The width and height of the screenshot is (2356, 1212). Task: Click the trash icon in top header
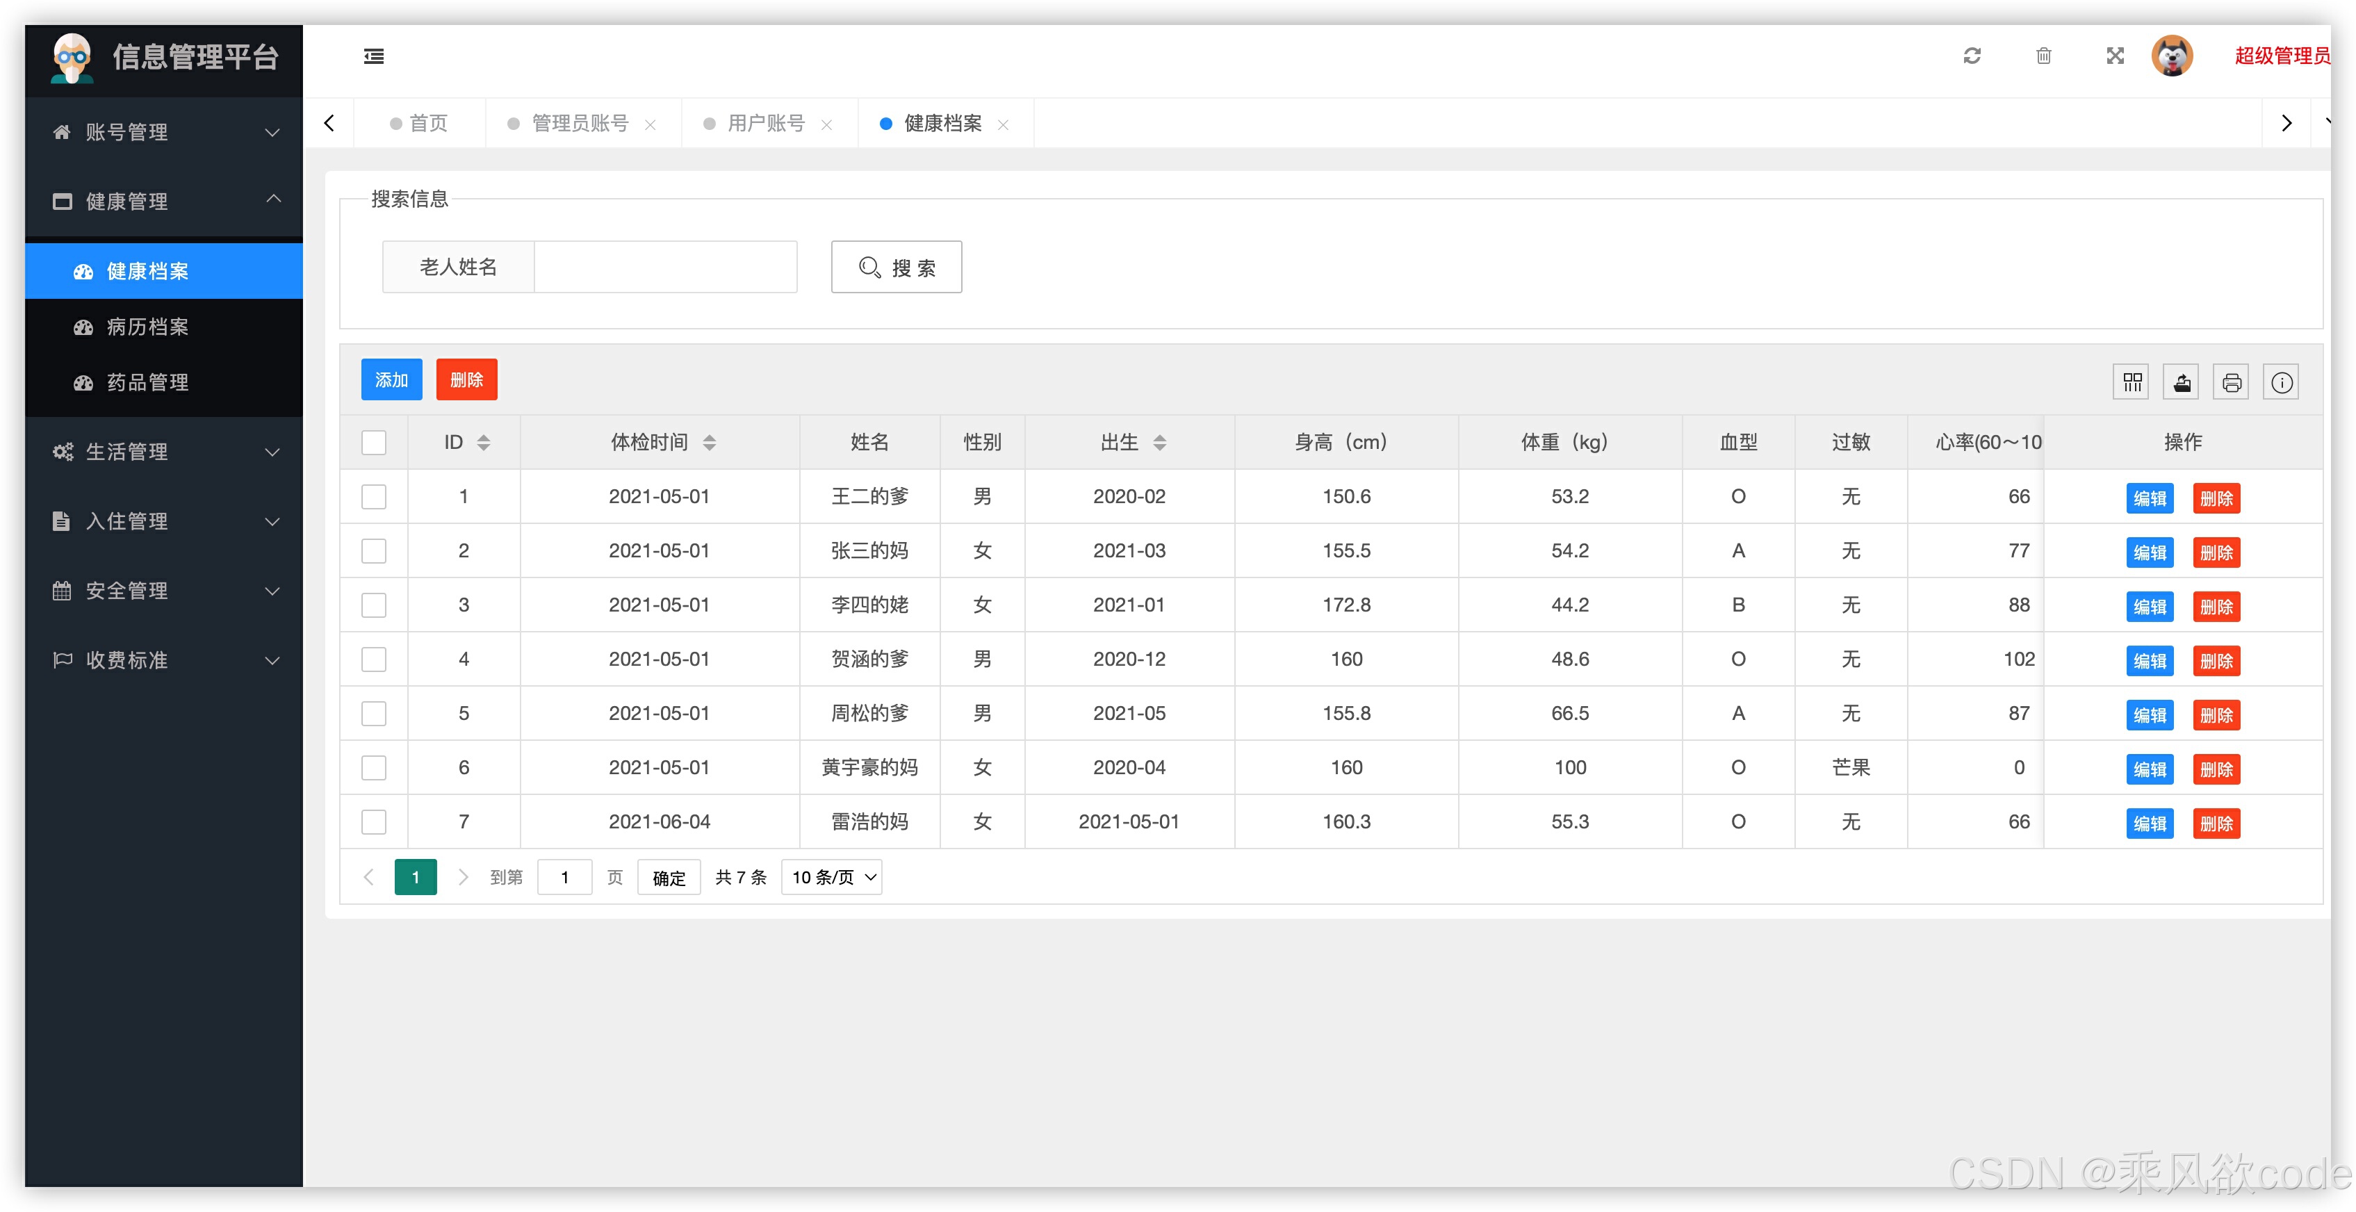2043,57
